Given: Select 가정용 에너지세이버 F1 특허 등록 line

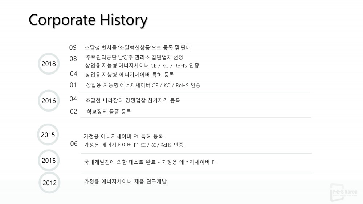Looking at the screenshot, I should [123, 136].
